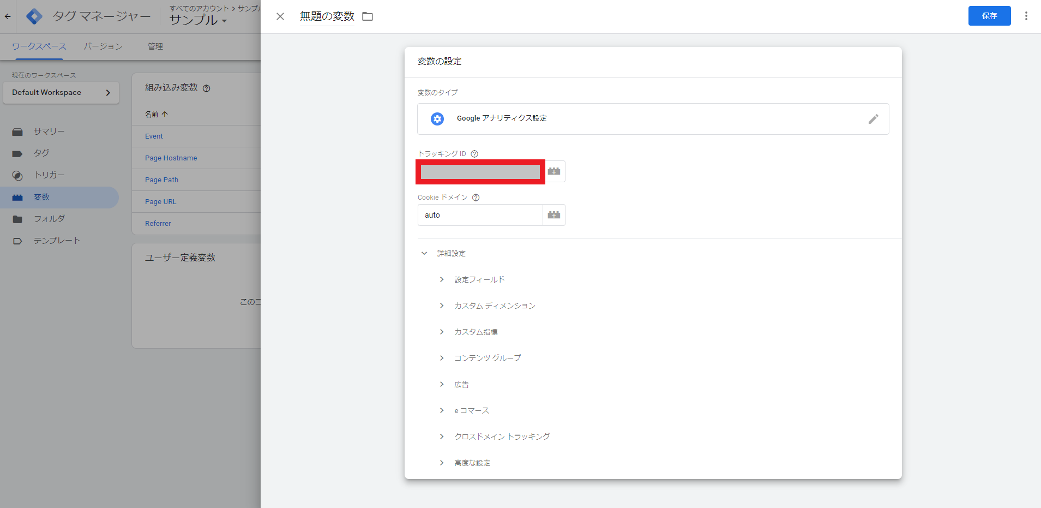Switch to the ワークスペース tab
1041x508 pixels.
coord(39,46)
